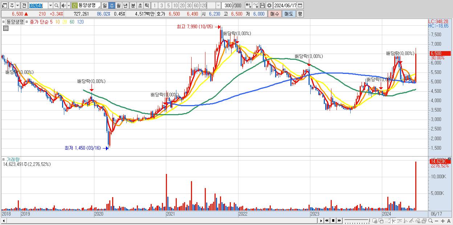Choose interval 3 button
453x225 pixels.
(162, 5)
